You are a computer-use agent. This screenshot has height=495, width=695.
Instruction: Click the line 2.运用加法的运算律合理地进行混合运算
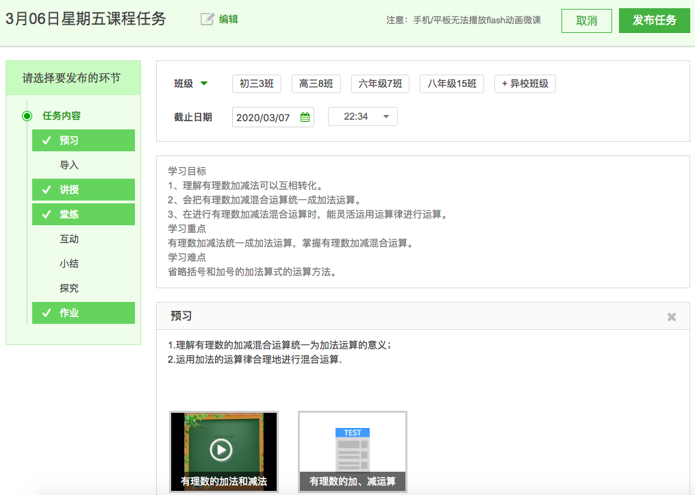tap(255, 359)
